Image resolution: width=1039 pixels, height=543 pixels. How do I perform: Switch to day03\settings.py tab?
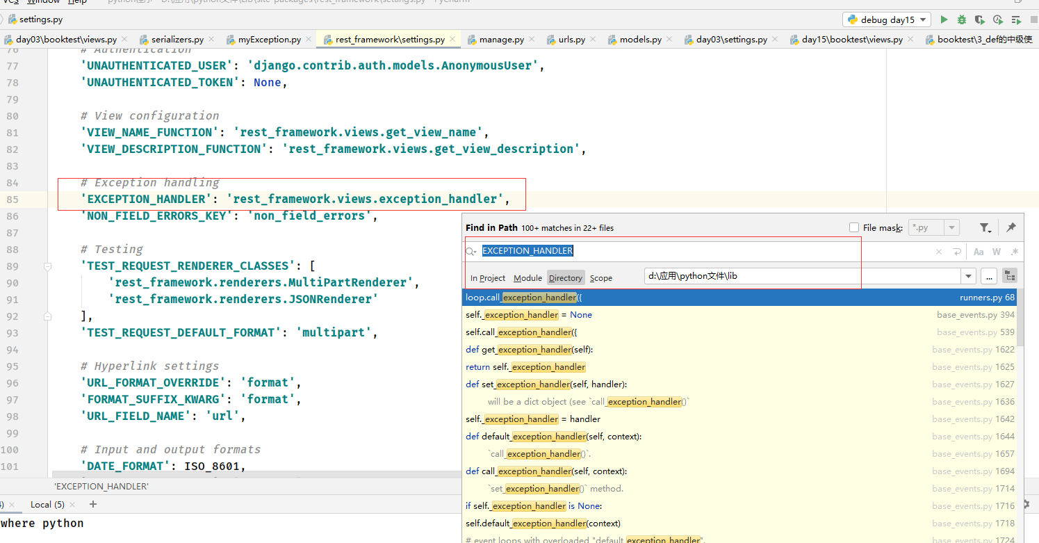point(732,40)
